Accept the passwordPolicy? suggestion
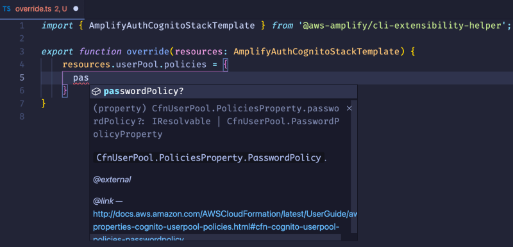Screen dimensions: 513x247 click(x=223, y=92)
